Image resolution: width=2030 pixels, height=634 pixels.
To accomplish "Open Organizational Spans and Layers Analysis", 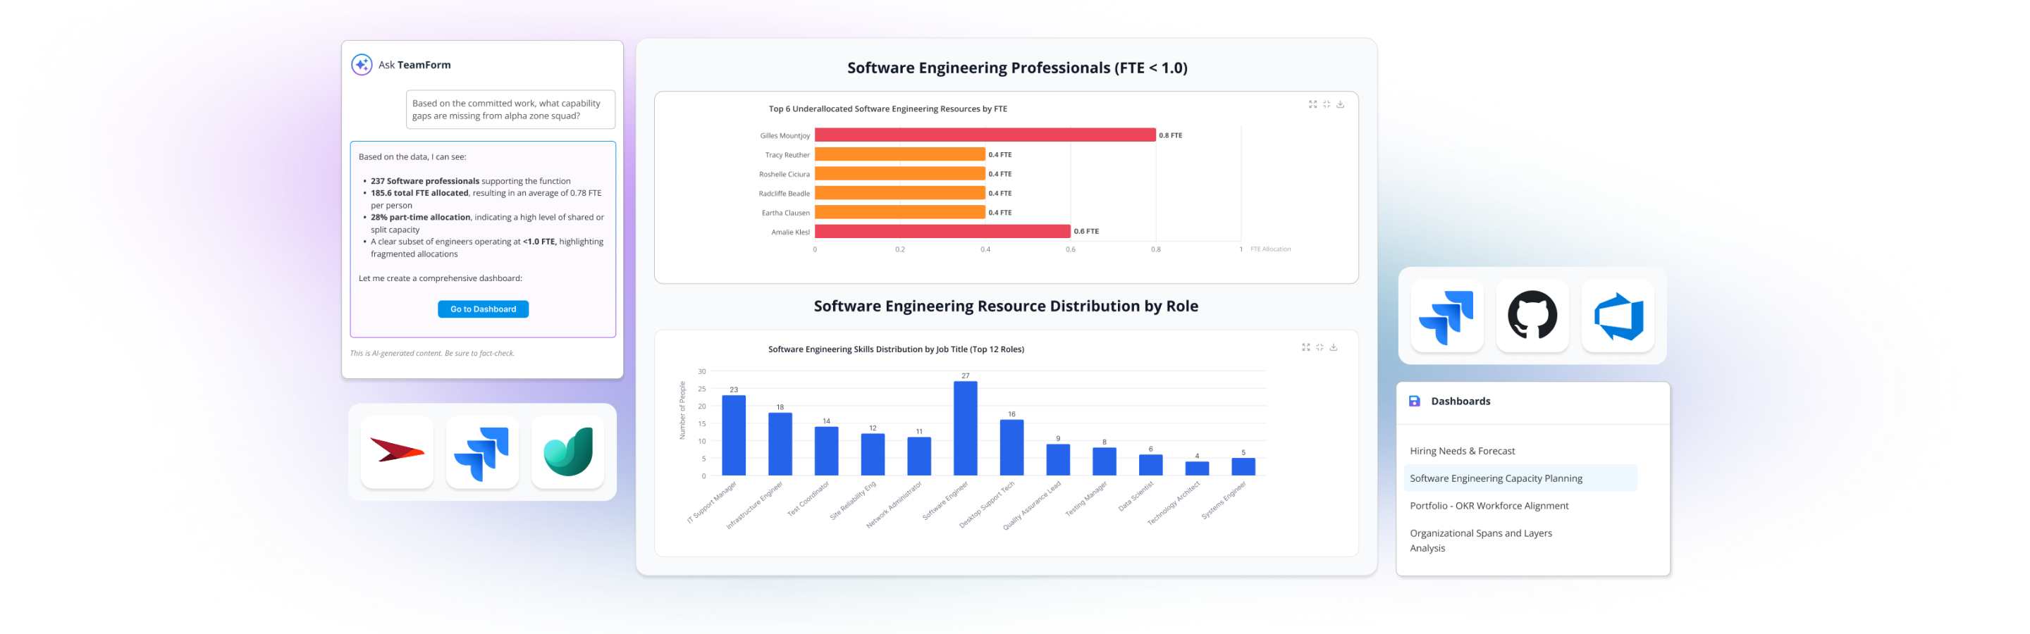I will coord(1481,540).
